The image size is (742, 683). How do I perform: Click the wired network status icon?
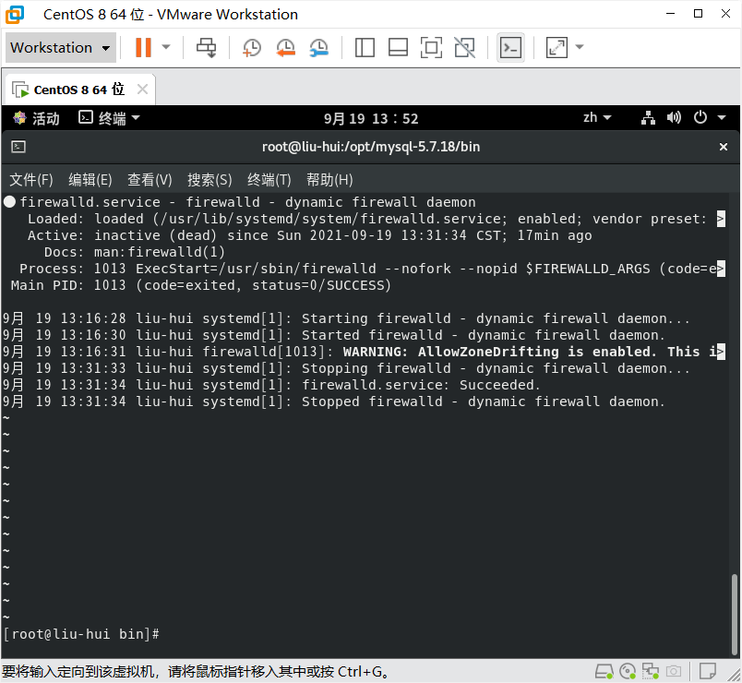[648, 118]
